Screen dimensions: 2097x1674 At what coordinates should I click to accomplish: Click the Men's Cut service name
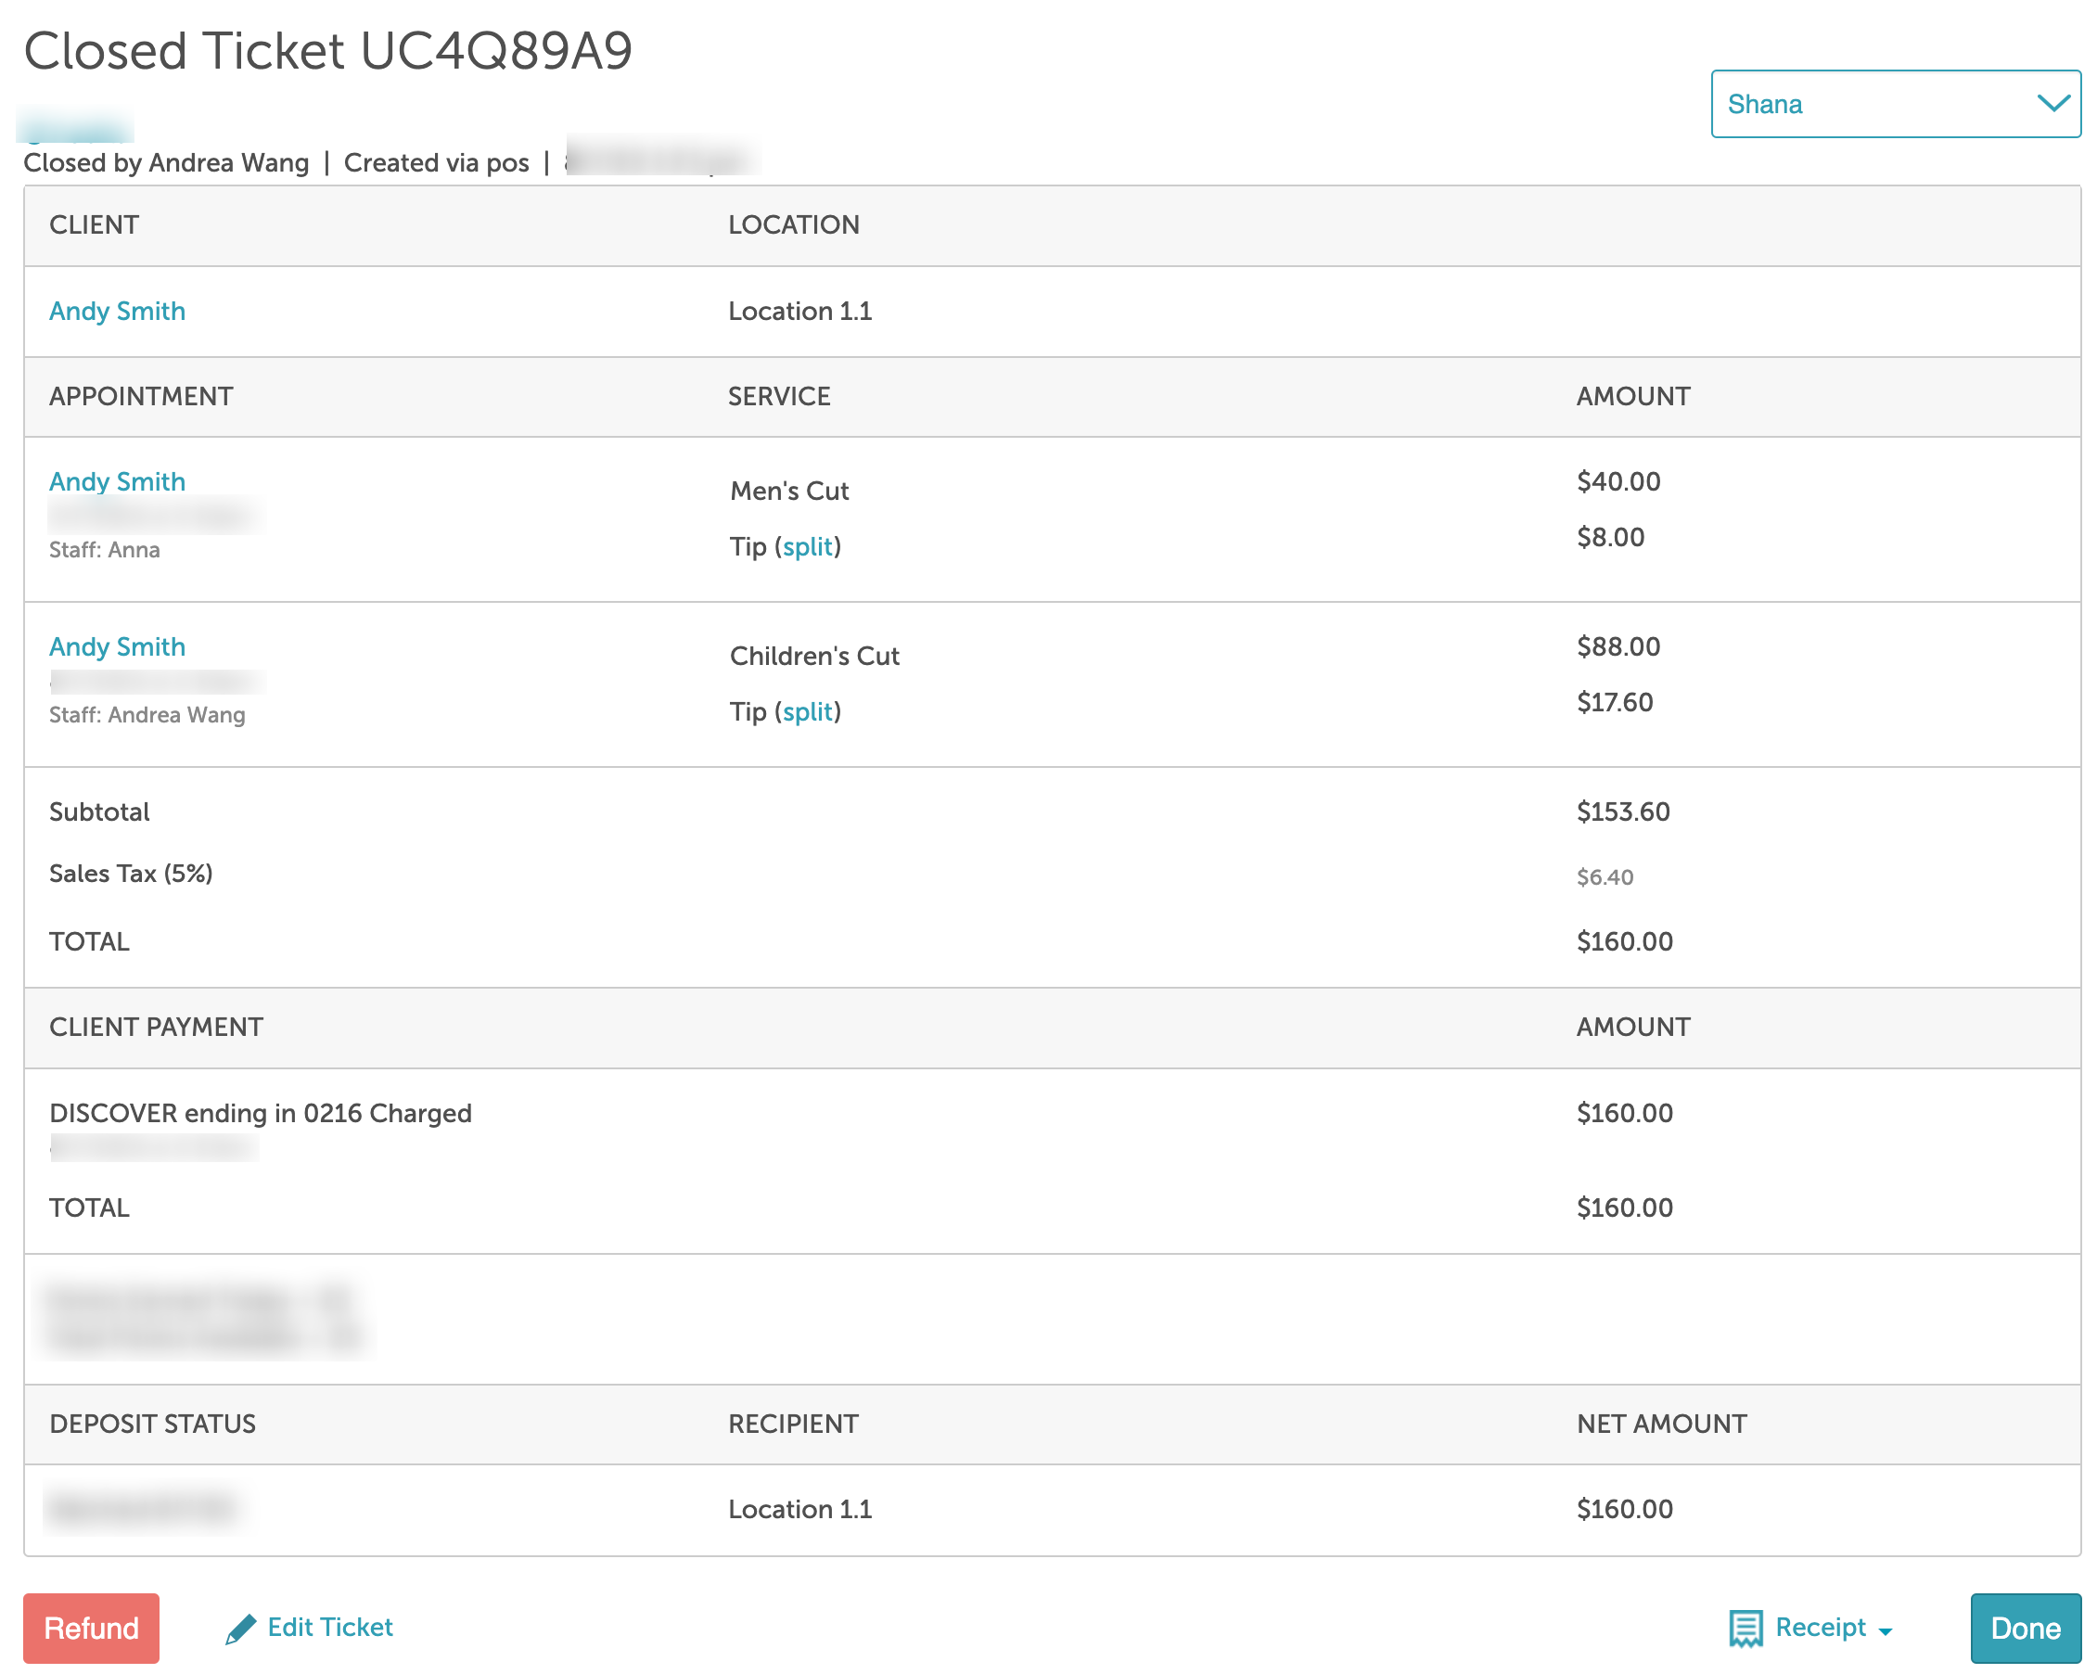[x=788, y=492]
